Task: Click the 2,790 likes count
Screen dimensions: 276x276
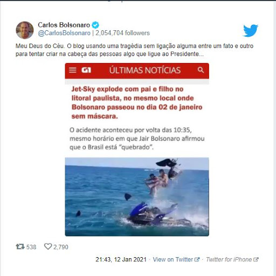Action: (61, 247)
